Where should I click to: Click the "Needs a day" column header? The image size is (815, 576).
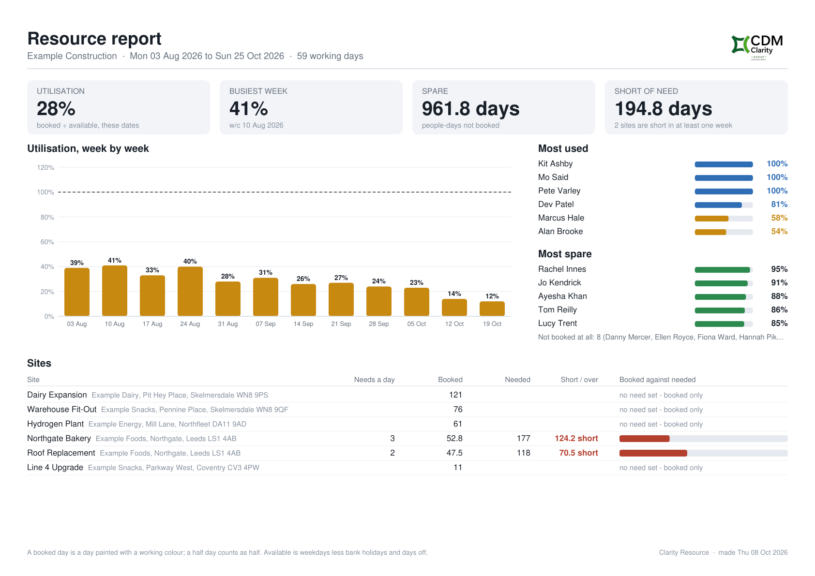(375, 380)
